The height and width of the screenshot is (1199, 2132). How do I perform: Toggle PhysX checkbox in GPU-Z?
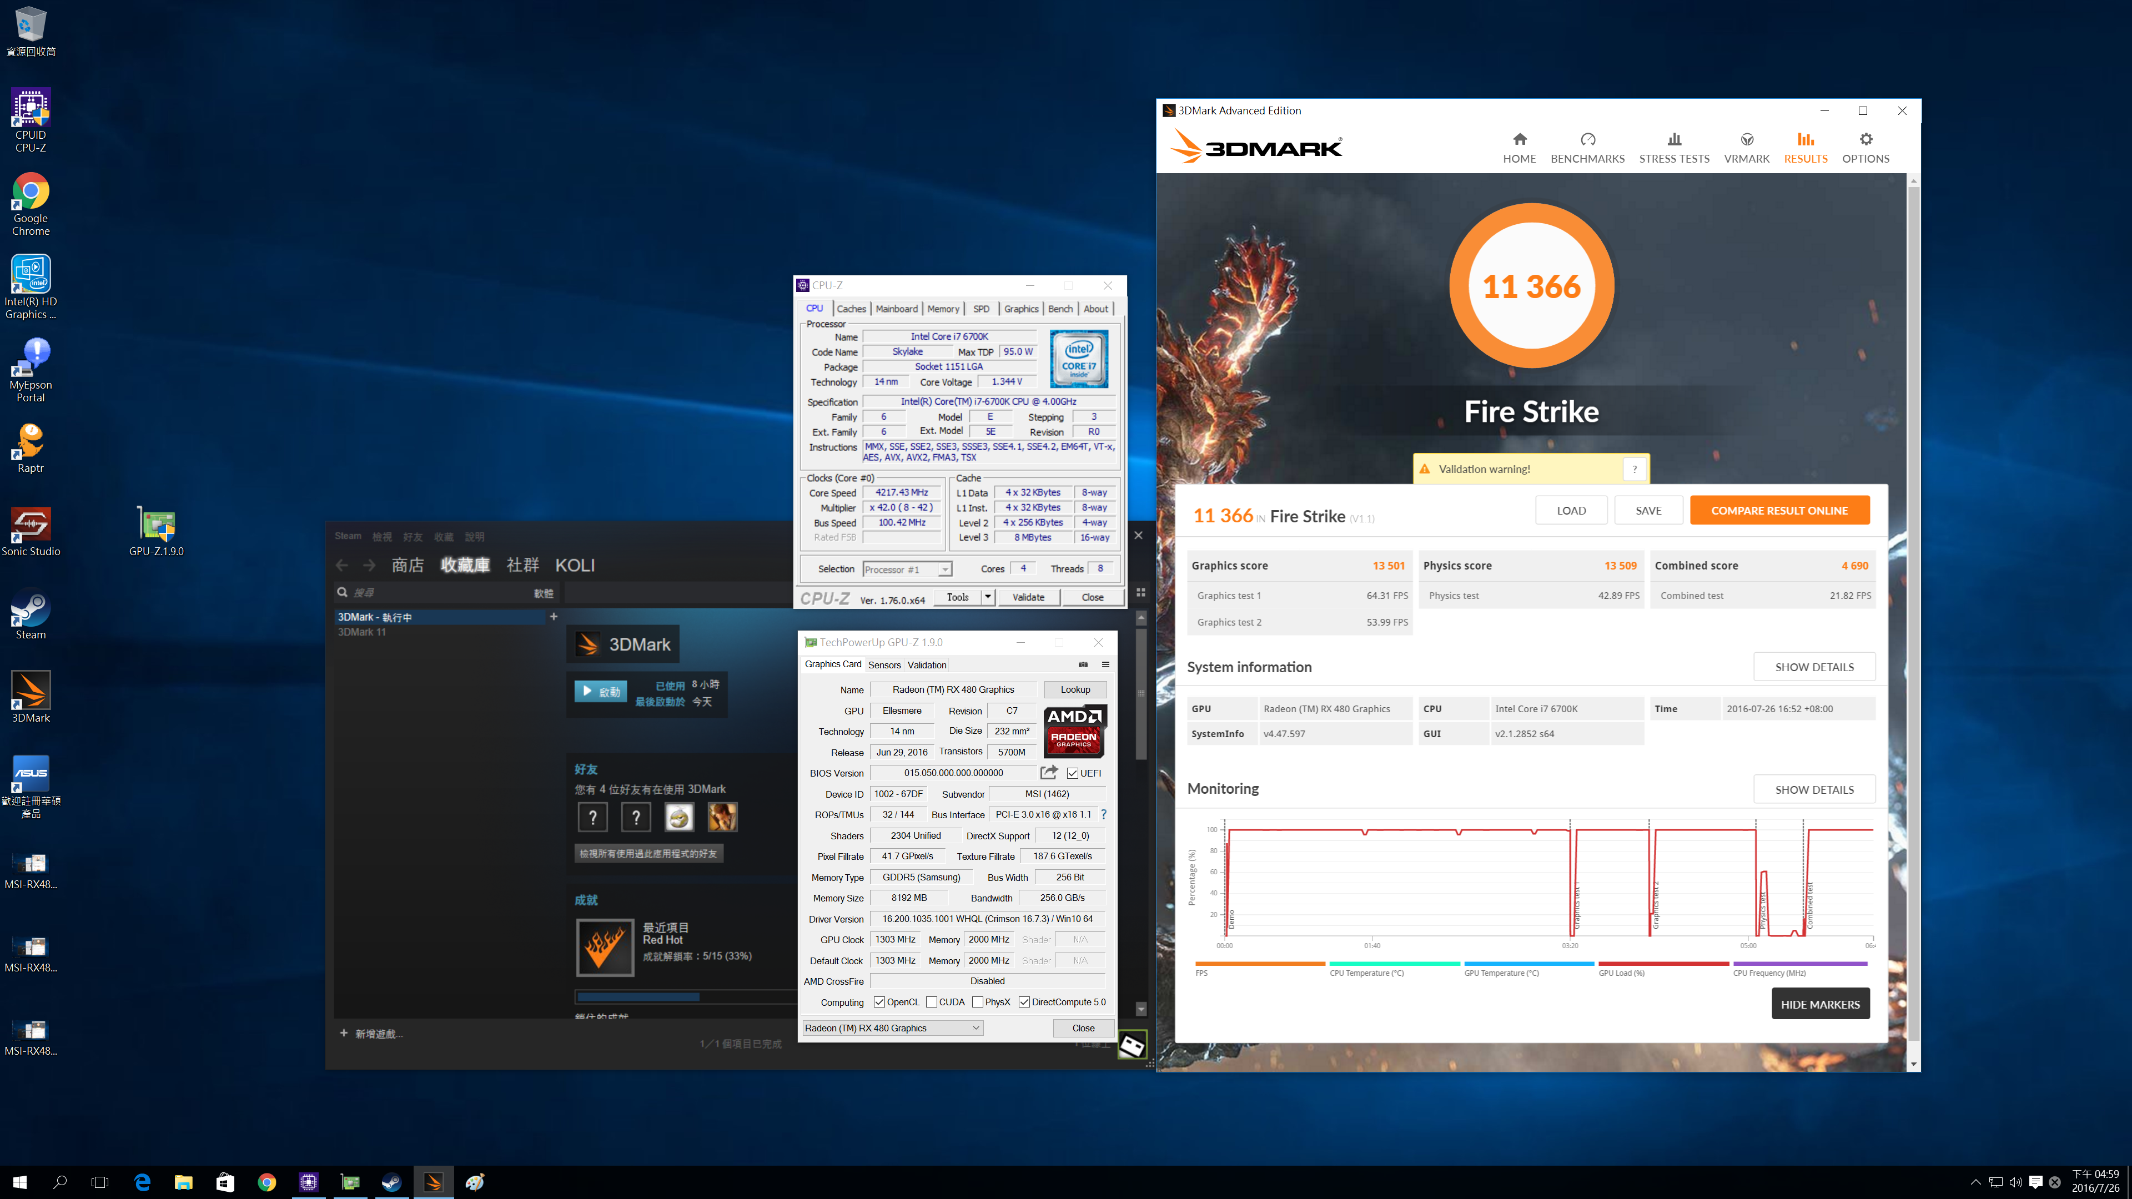(977, 1002)
